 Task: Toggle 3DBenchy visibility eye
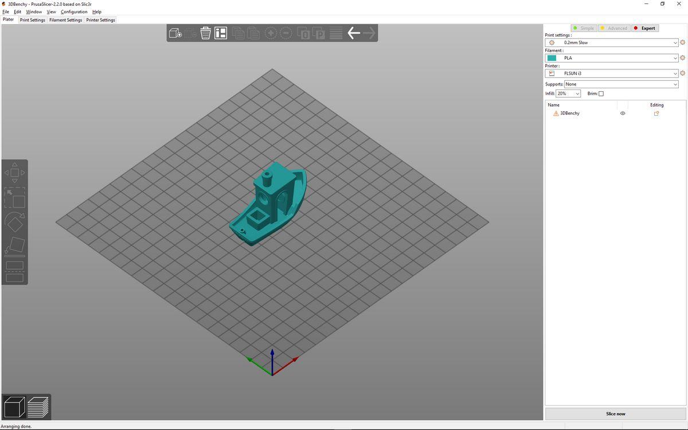point(623,114)
